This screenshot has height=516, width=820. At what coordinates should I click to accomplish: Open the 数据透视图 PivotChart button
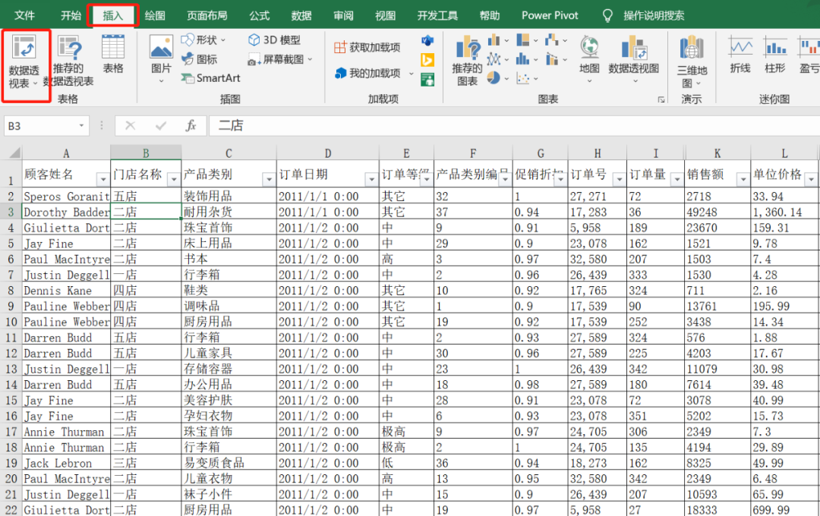633,60
